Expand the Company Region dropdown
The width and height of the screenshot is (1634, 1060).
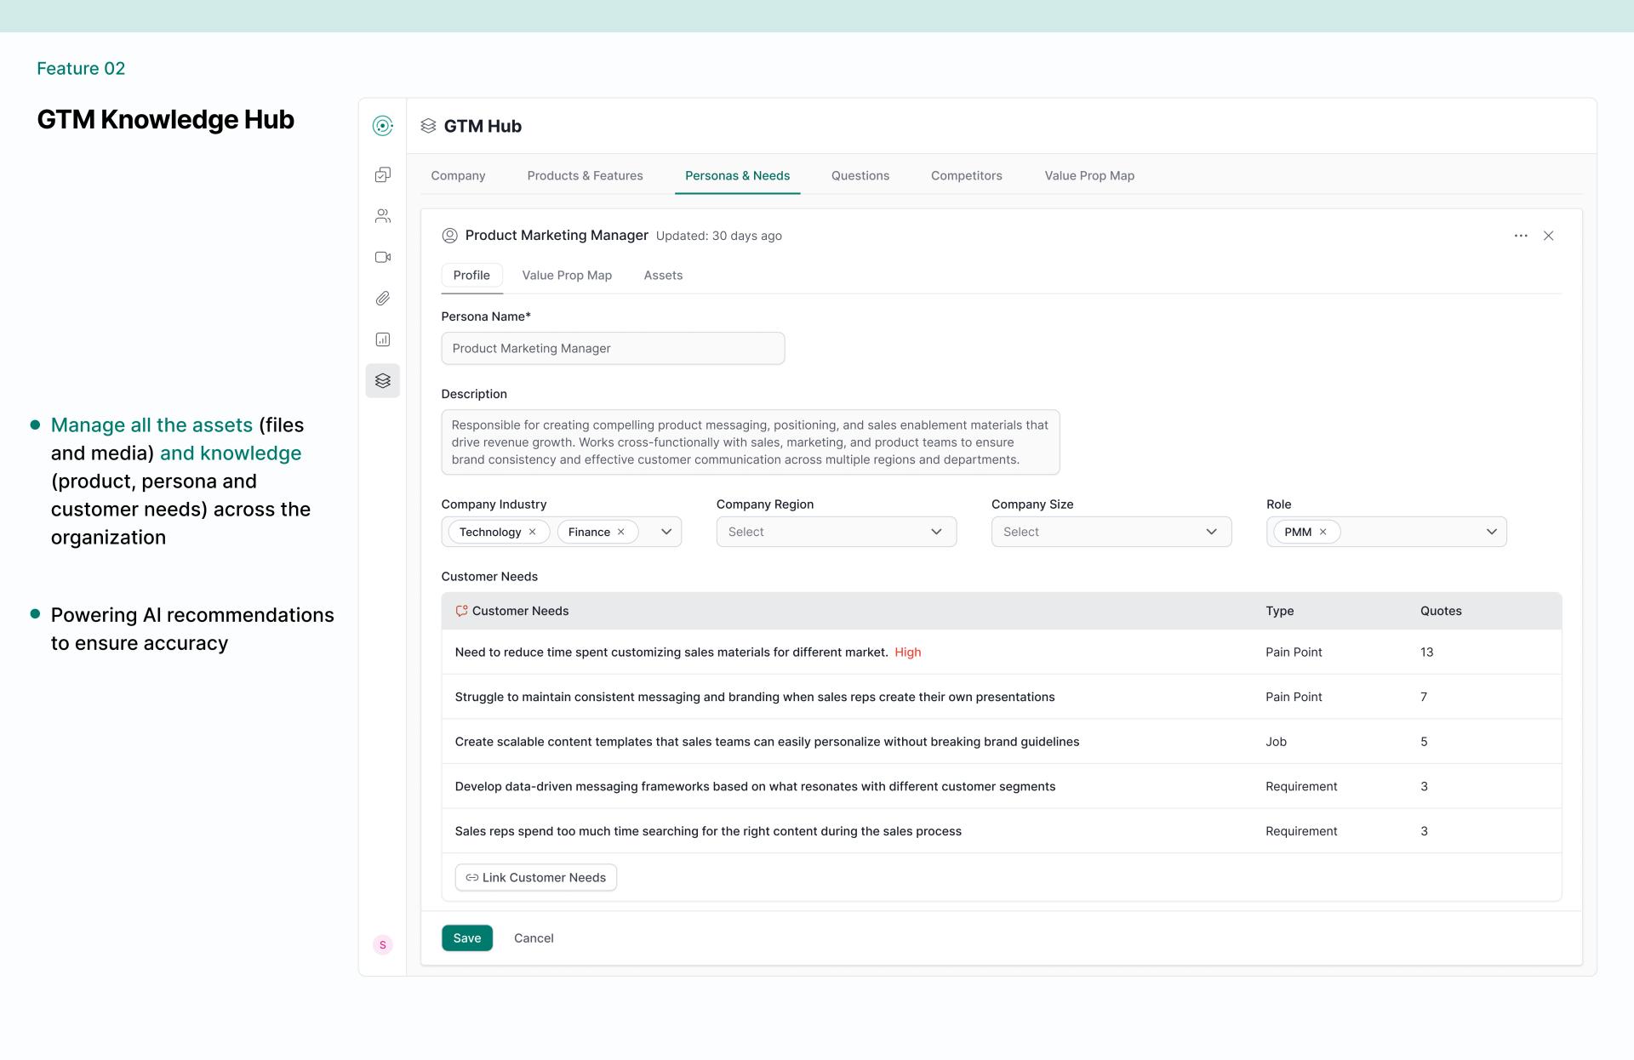click(836, 532)
